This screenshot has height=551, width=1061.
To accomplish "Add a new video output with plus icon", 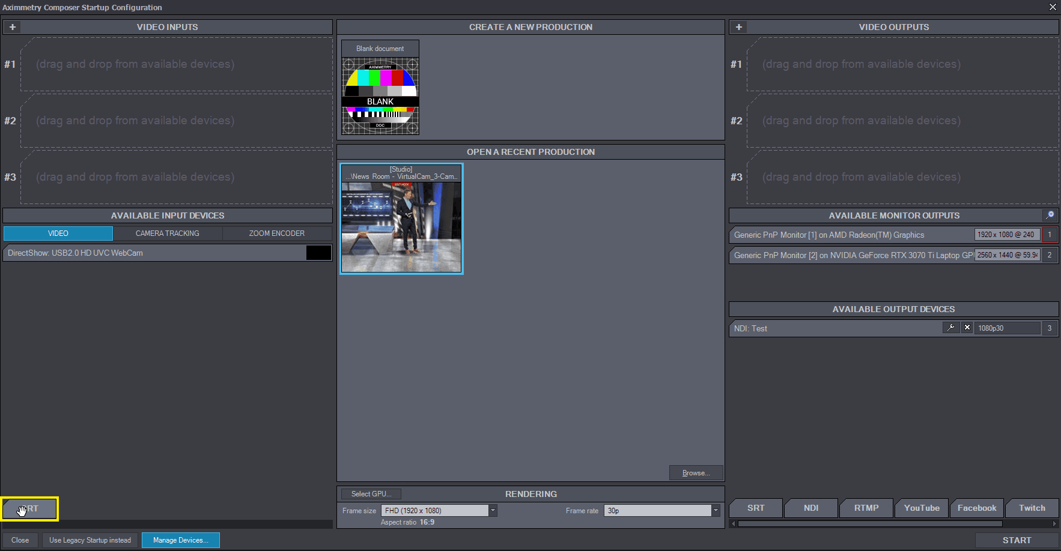I will click(x=739, y=27).
